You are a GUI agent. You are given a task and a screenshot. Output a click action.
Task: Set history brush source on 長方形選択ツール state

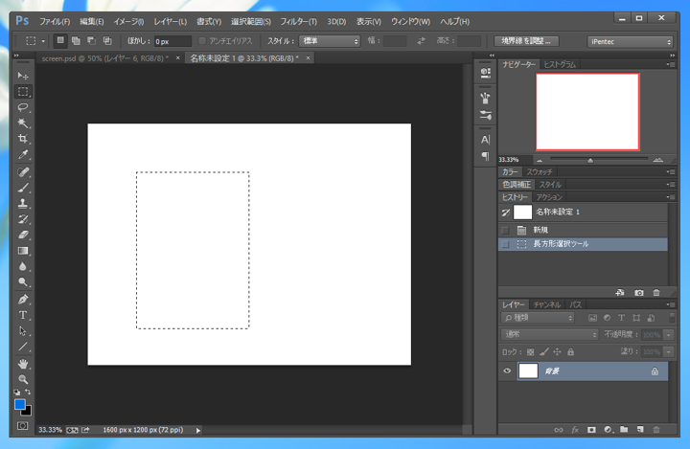coord(505,244)
